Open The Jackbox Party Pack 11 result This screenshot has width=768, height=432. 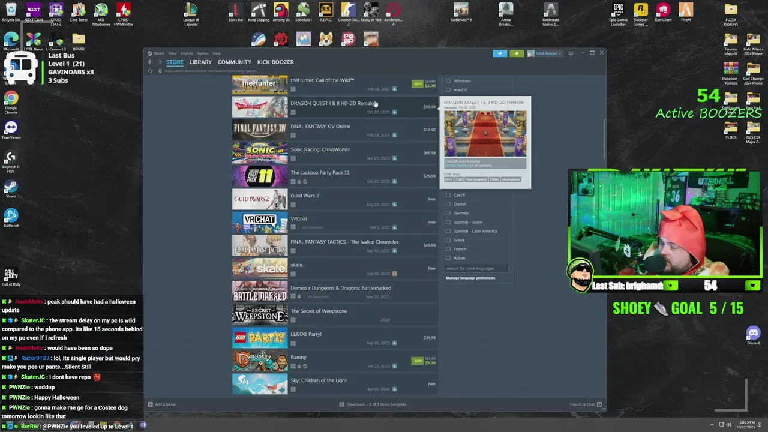tap(335, 176)
